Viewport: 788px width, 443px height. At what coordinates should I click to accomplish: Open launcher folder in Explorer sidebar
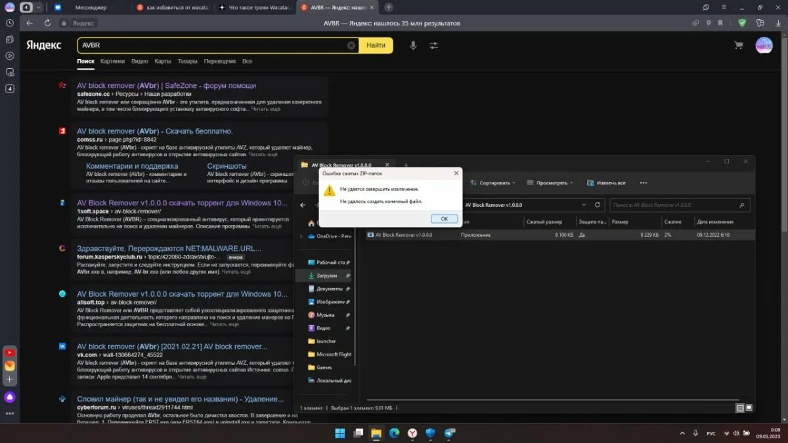(x=322, y=341)
